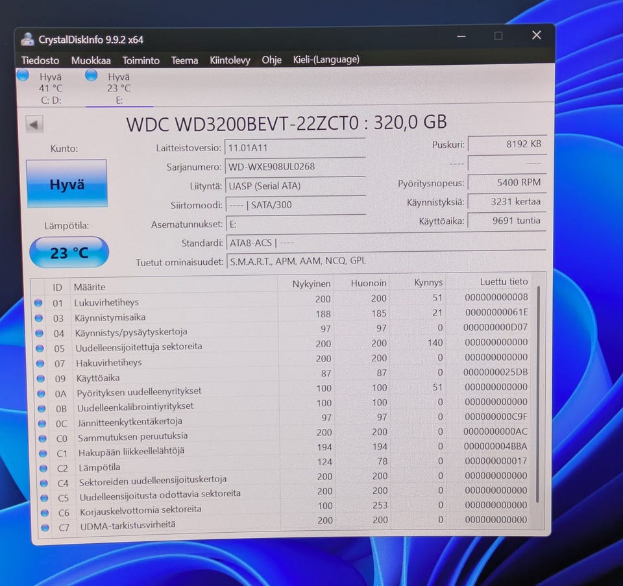
Task: Click the attribute table vertical scrollbar
Action: (539, 393)
